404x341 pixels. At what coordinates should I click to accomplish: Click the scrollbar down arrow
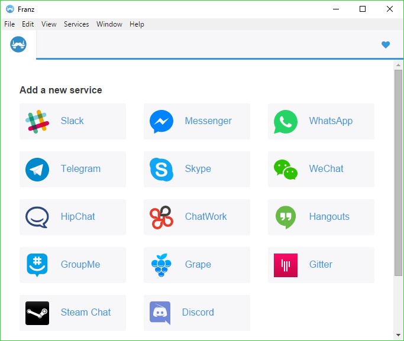pos(398,335)
